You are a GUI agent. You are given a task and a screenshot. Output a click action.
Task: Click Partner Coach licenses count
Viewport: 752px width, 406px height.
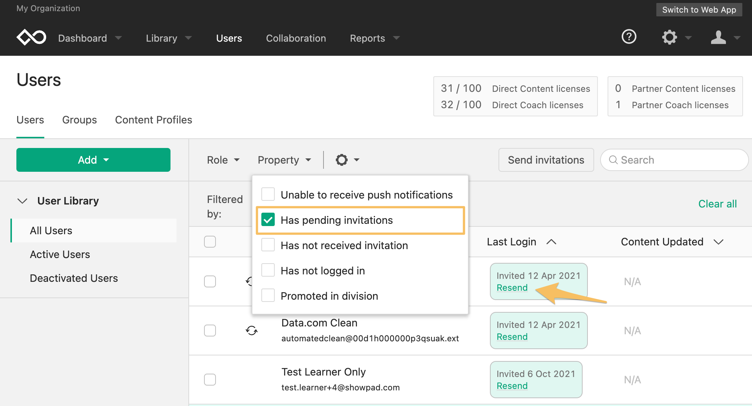(618, 104)
